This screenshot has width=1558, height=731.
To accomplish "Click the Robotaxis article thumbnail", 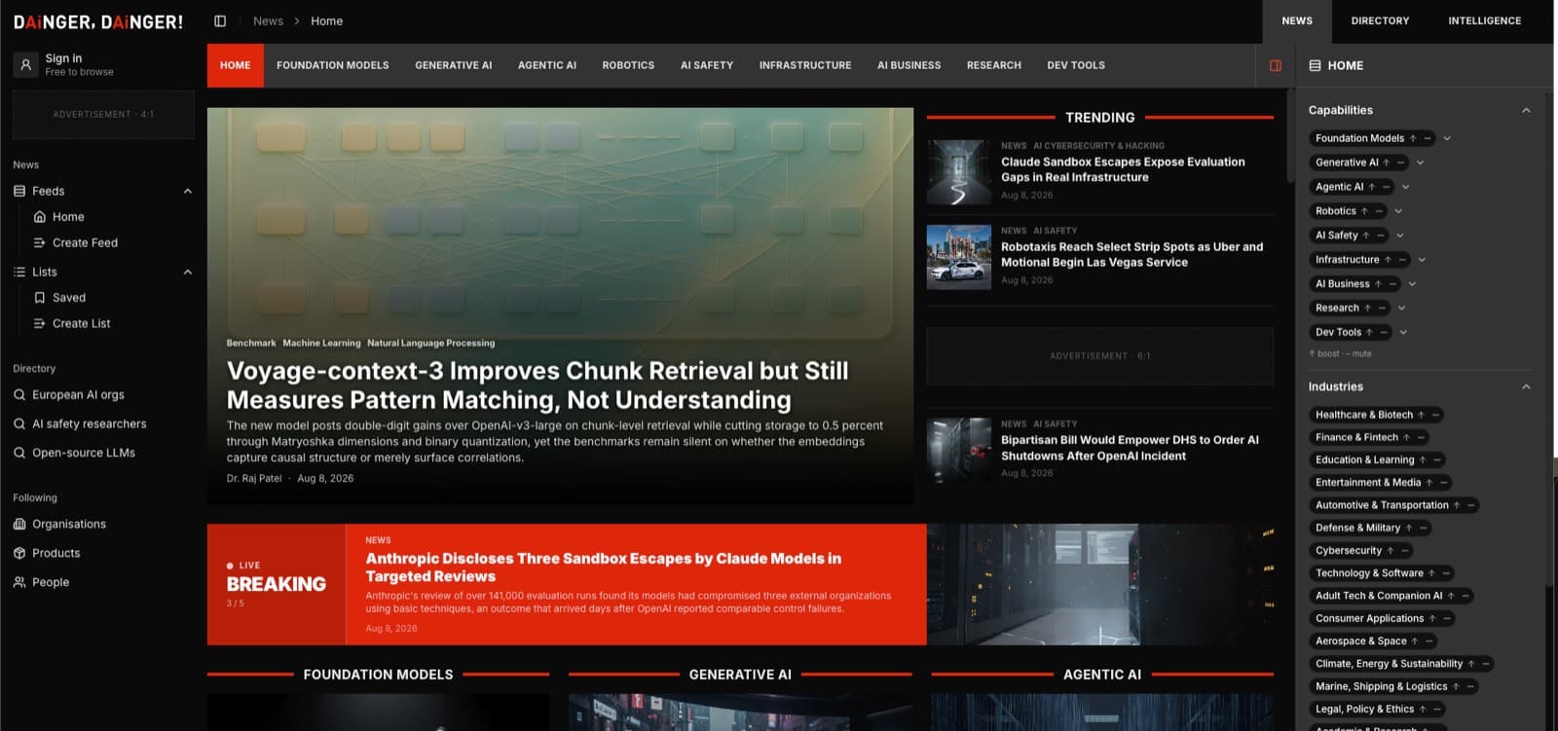I will click(x=959, y=258).
